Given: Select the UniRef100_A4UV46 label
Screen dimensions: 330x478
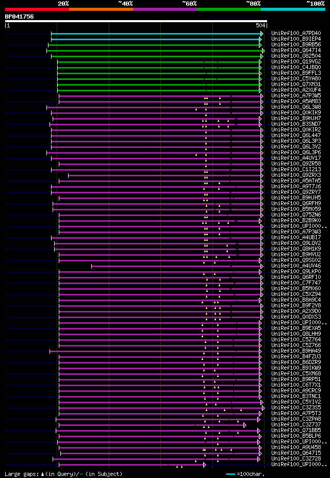Looking at the screenshot, I should 296,266.
